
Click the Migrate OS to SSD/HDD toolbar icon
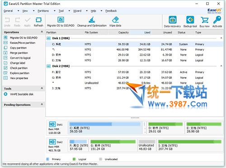[61, 20]
